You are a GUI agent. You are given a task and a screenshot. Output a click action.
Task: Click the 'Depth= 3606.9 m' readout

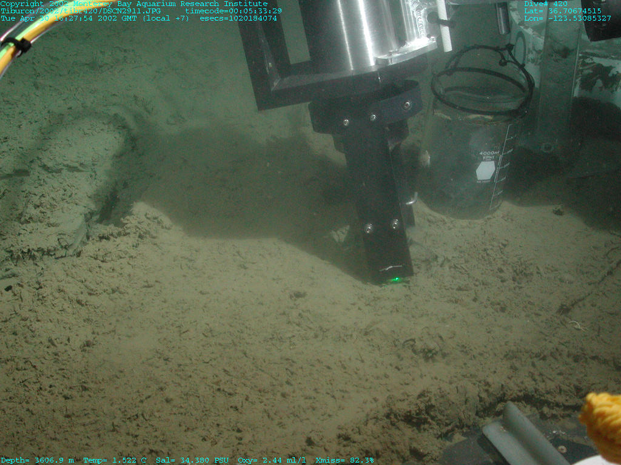coord(38,460)
